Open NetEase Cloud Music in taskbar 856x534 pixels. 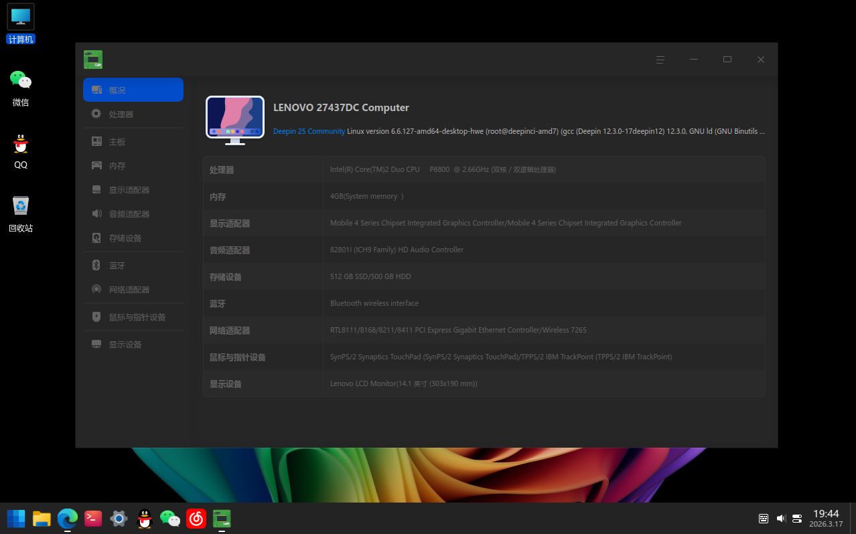[x=196, y=519]
